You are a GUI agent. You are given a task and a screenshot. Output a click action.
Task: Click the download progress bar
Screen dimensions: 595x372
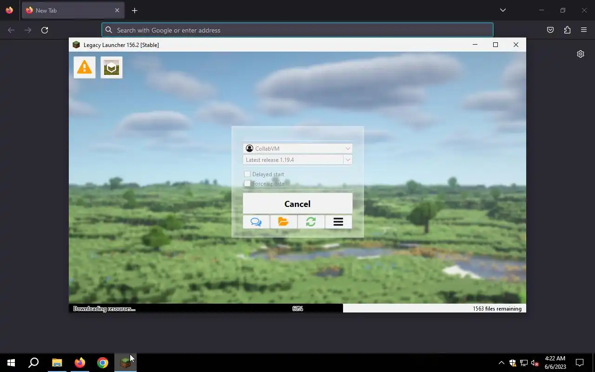coord(297,308)
